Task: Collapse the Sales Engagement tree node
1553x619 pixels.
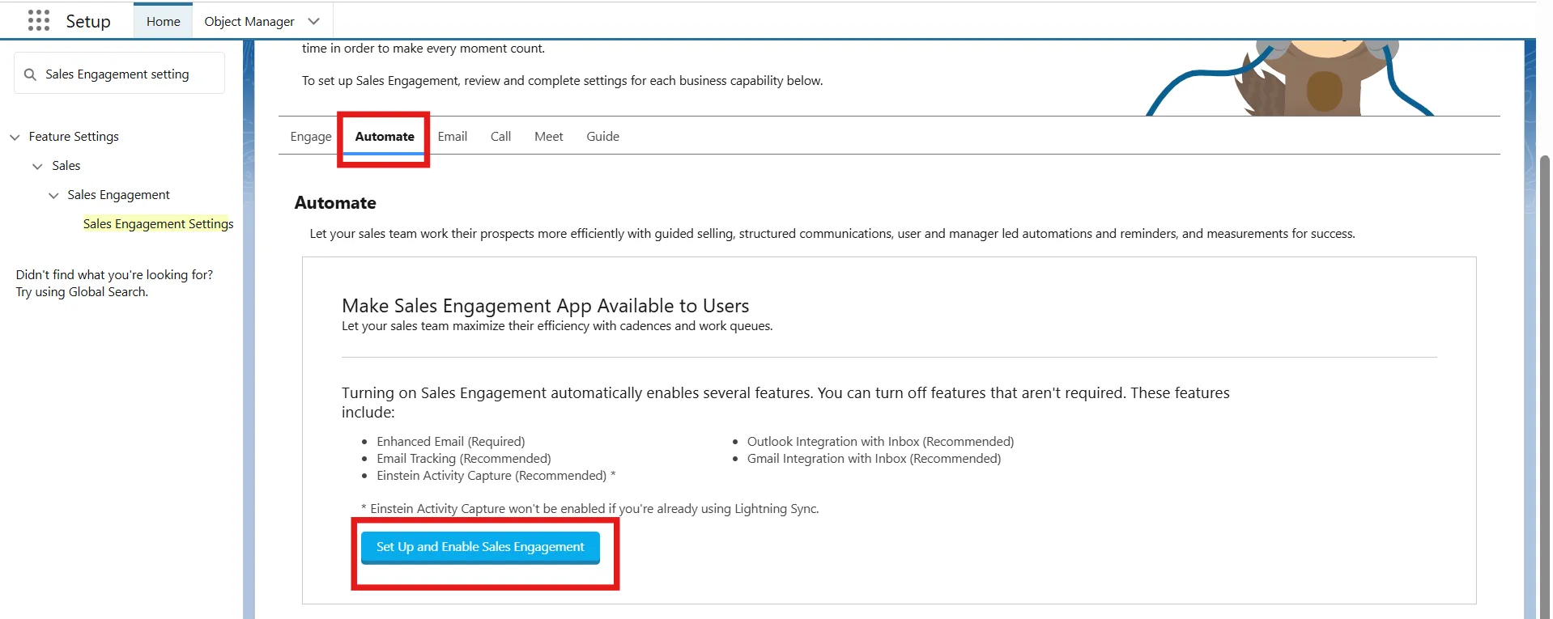Action: [x=53, y=196]
